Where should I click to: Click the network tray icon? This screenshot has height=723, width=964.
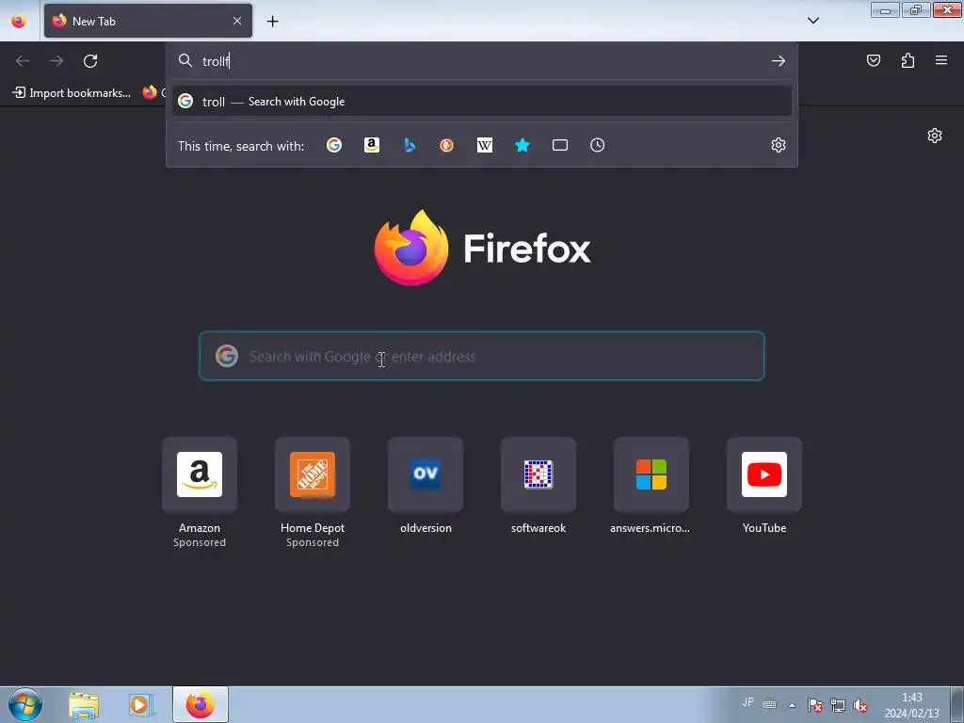(837, 706)
